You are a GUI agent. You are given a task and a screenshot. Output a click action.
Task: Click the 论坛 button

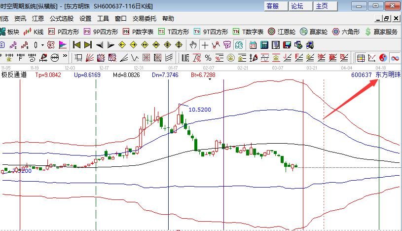(x=301, y=6)
